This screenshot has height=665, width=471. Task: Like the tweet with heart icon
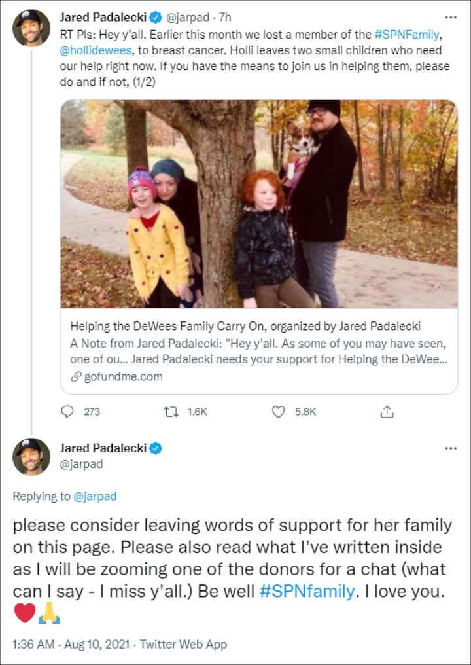click(x=279, y=412)
